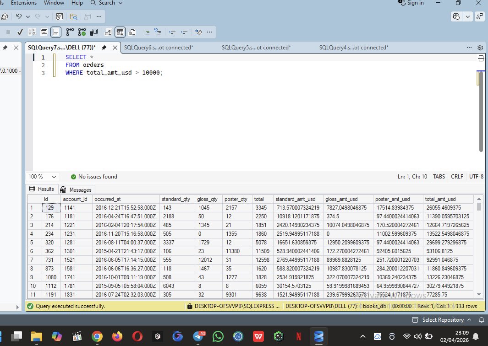Open the Query Options window icon
Image resolution: width=488 pixels, height=346 pixels.
(44, 32)
